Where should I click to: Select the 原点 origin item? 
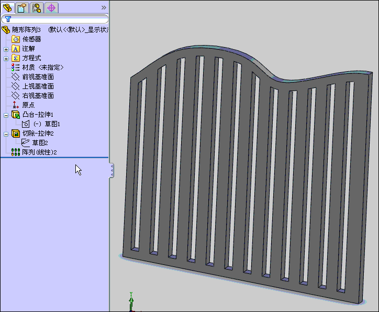click(28, 105)
